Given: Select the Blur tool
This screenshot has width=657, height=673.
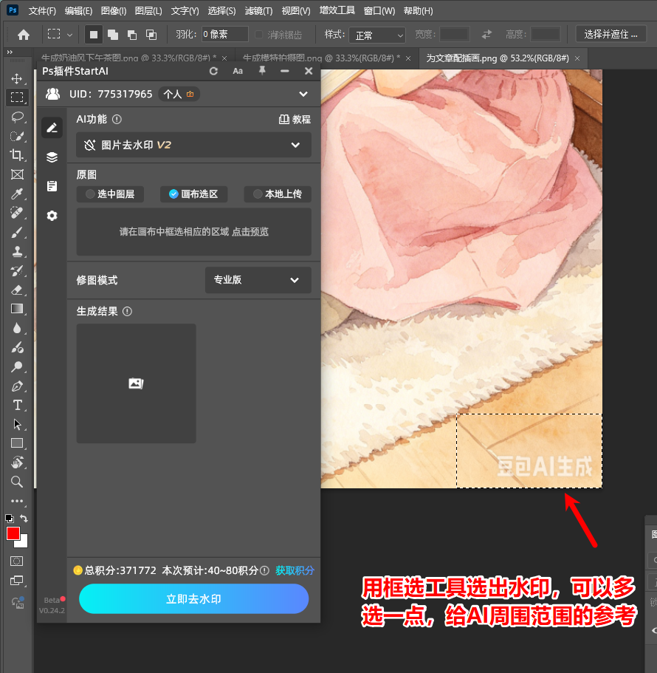Looking at the screenshot, I should [x=17, y=328].
